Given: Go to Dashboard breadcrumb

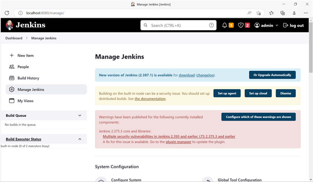Looking at the screenshot, I should (14, 38).
